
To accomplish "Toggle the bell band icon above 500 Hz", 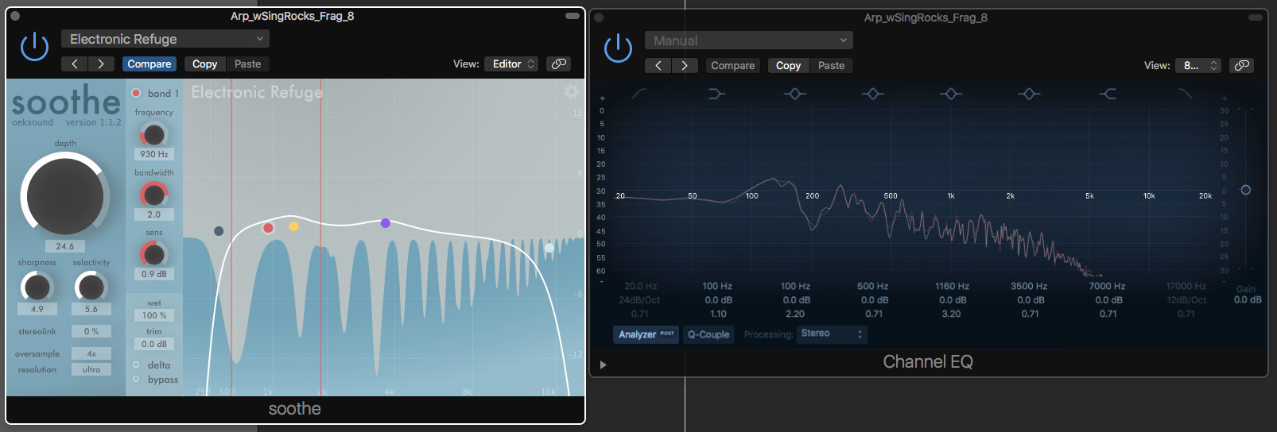I will [x=872, y=94].
